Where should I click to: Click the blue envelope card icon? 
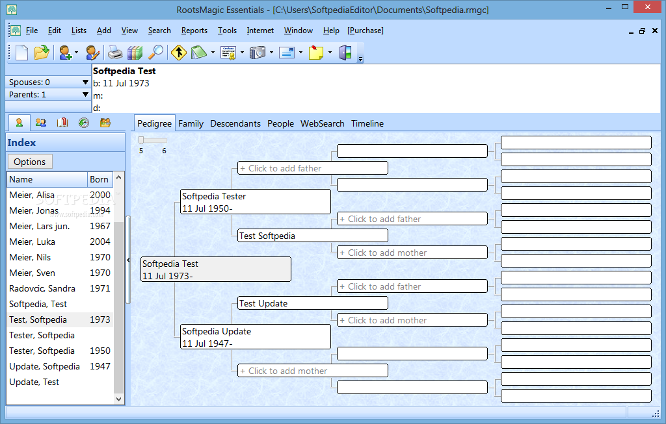pos(287,53)
